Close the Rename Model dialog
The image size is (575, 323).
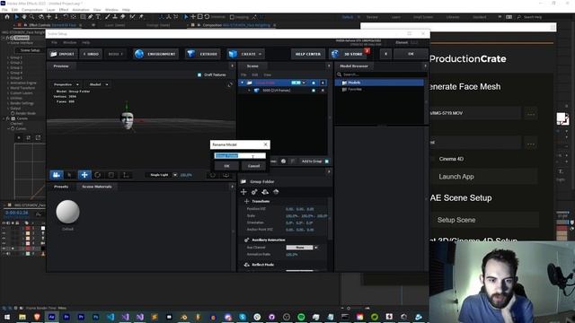point(266,144)
